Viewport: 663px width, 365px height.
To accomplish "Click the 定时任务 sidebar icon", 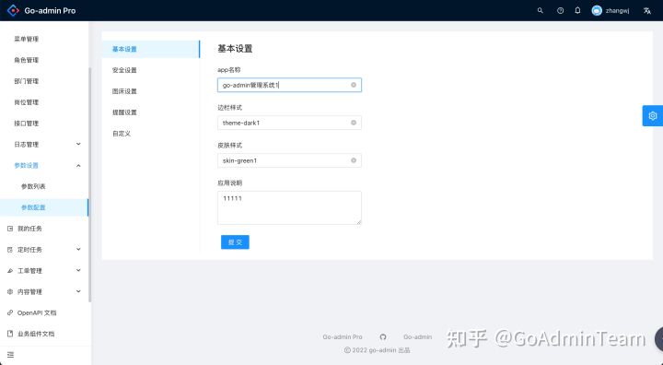I will [10, 250].
